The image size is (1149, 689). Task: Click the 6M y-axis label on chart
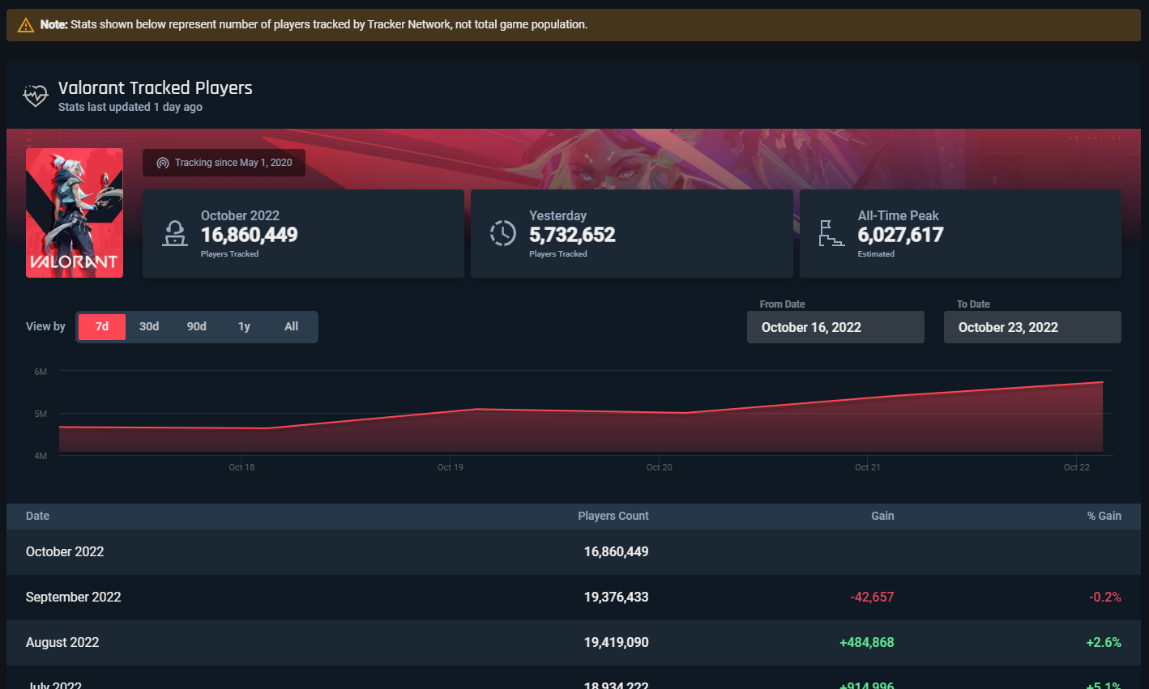pyautogui.click(x=41, y=372)
